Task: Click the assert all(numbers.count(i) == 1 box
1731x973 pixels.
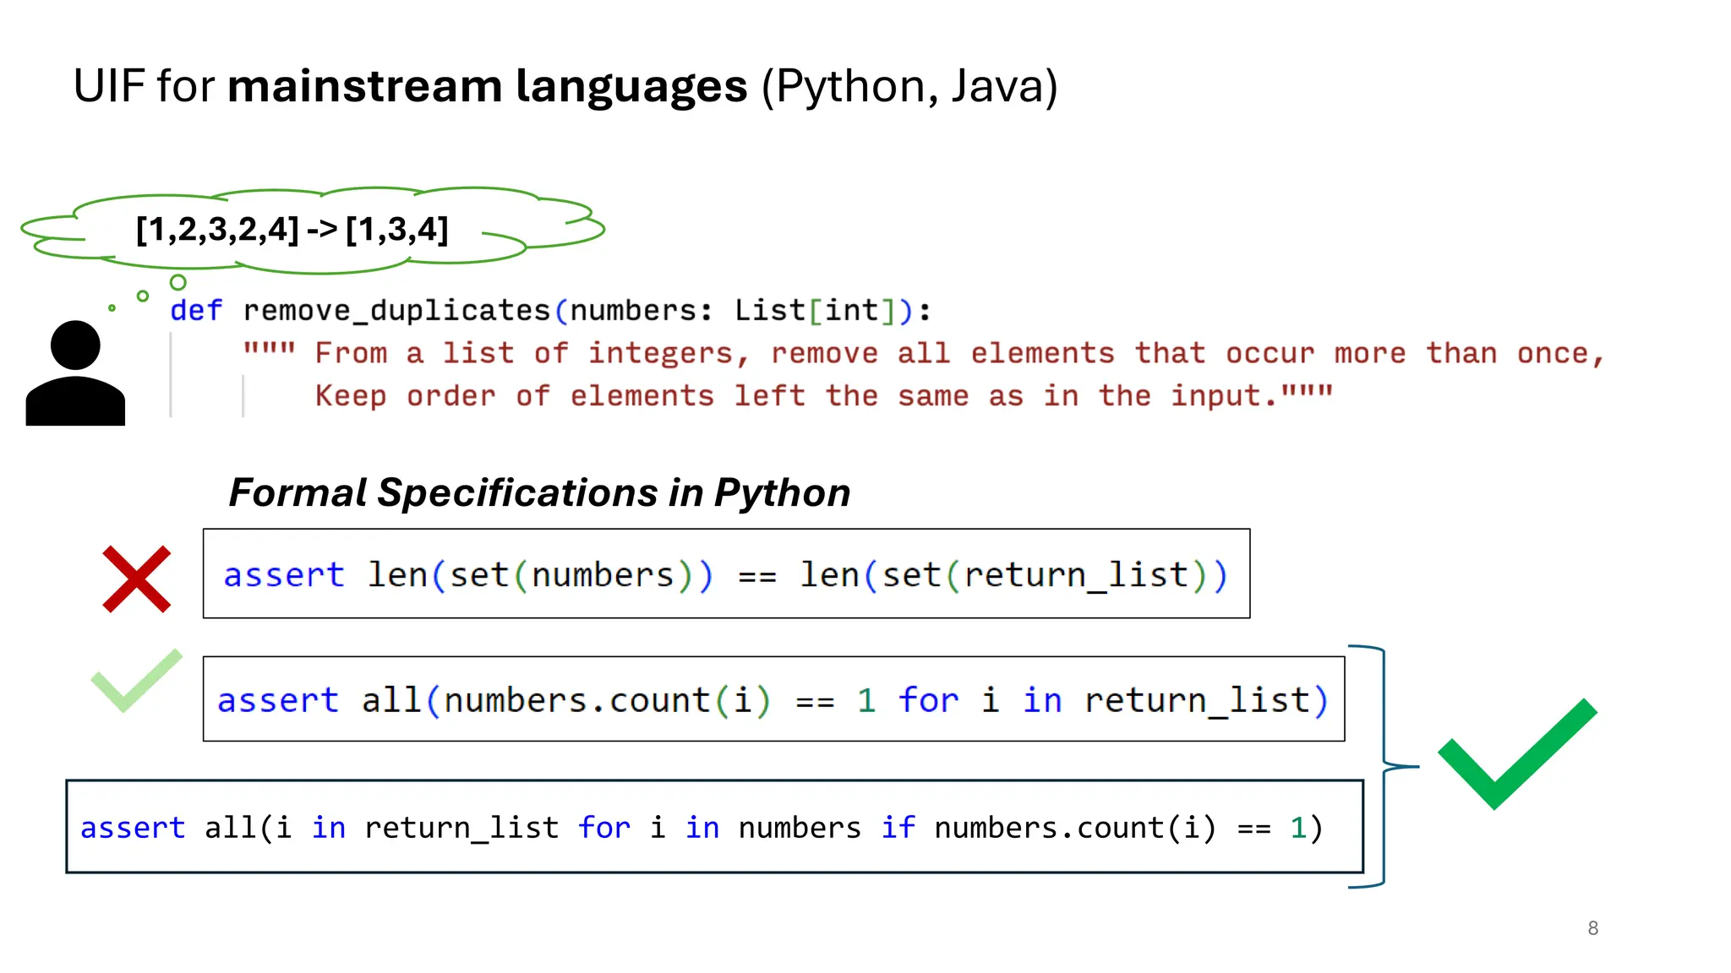Action: tap(773, 698)
